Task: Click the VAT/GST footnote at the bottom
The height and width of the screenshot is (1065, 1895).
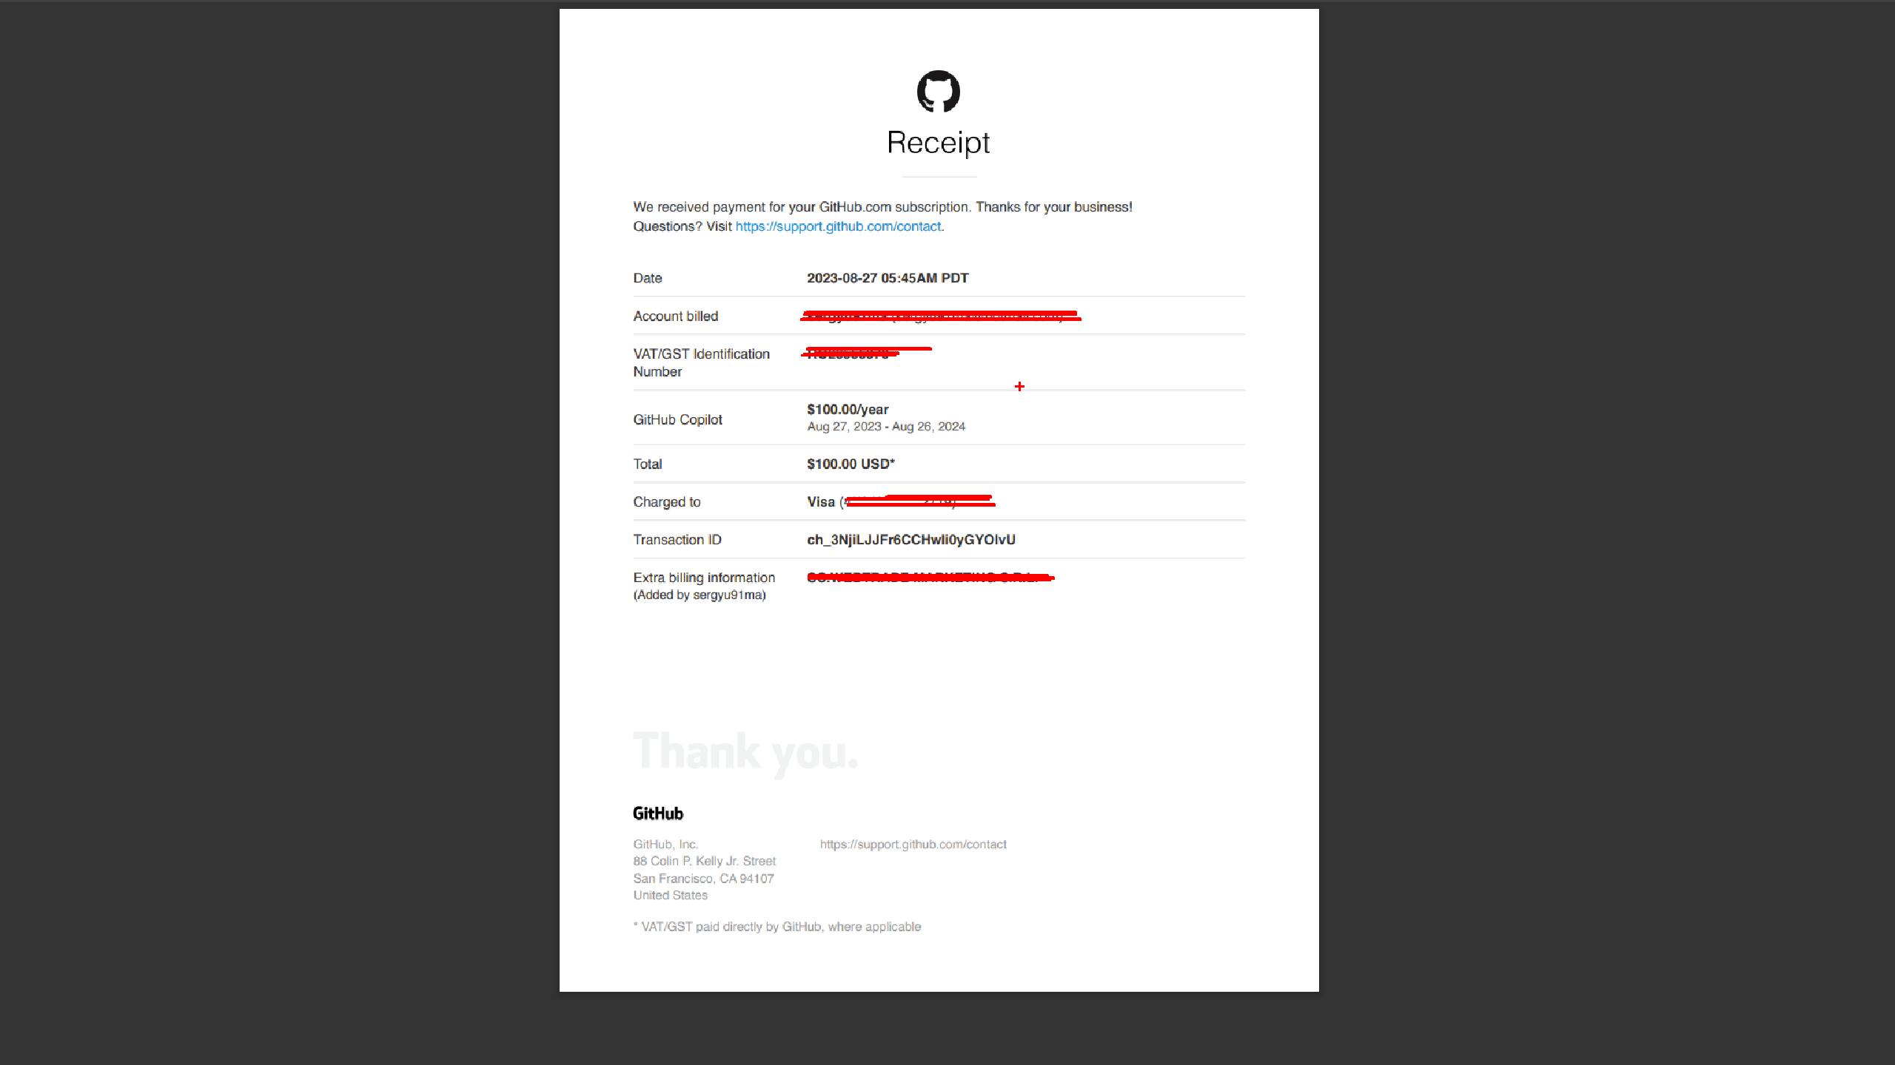Action: [x=777, y=926]
